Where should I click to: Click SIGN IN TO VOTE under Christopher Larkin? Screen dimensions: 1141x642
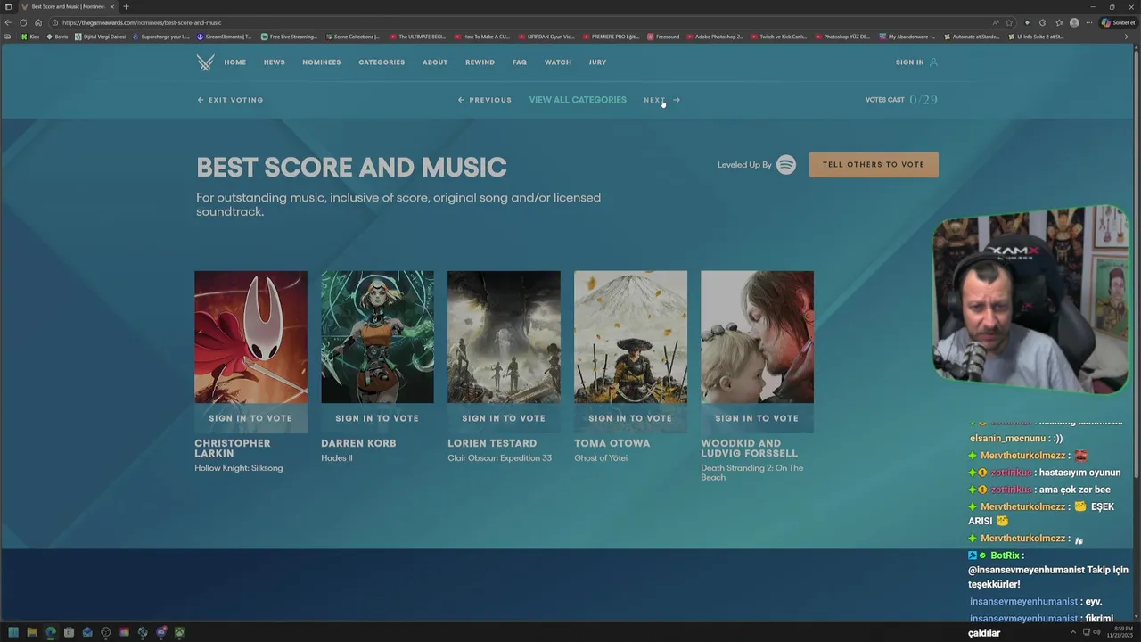click(x=250, y=418)
